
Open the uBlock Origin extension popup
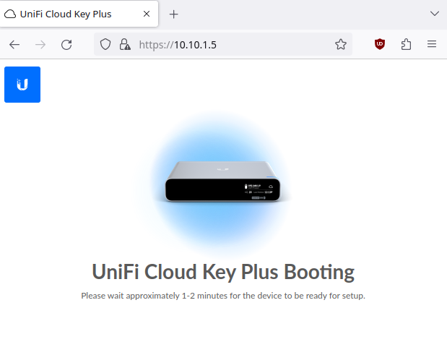380,44
